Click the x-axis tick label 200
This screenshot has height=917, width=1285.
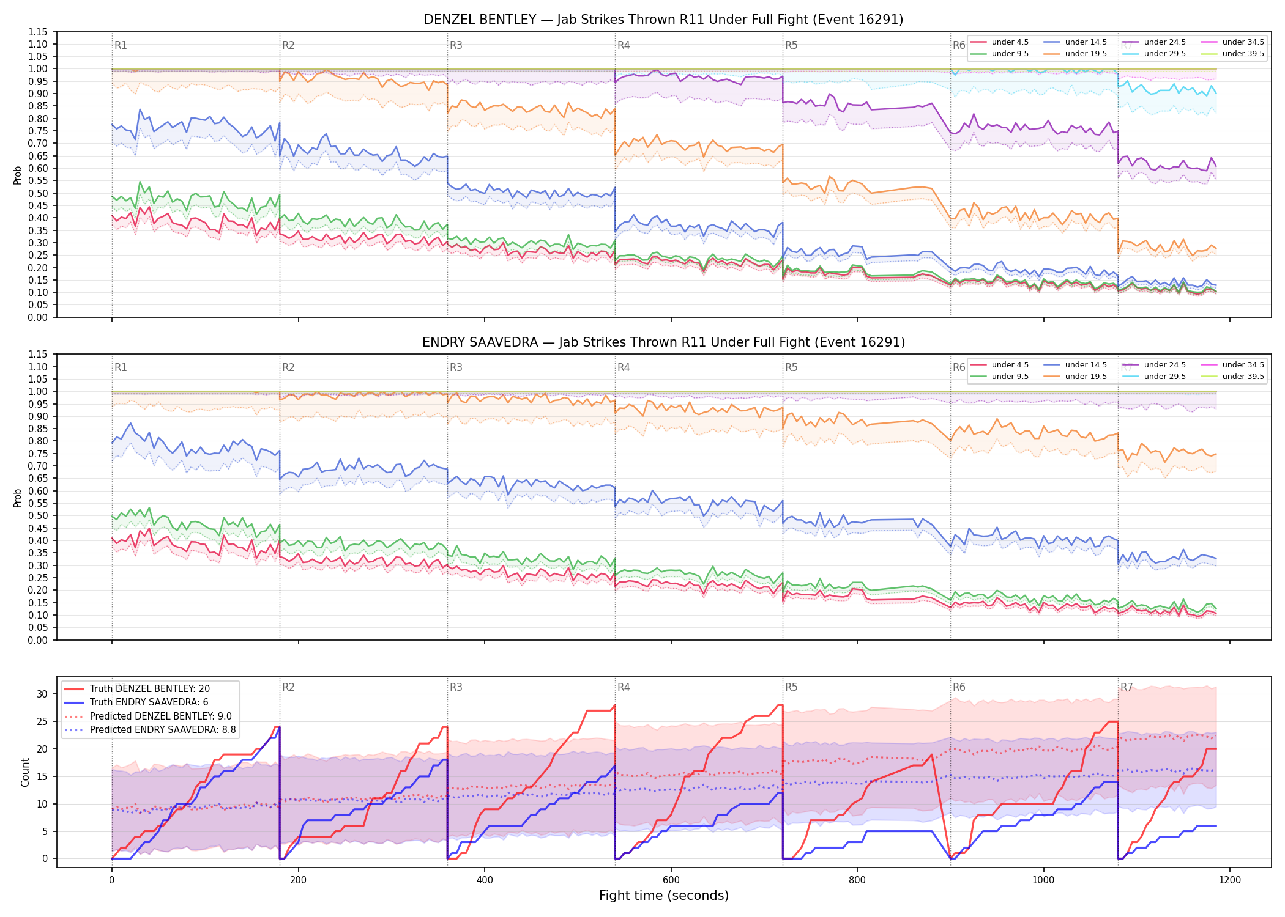(298, 880)
